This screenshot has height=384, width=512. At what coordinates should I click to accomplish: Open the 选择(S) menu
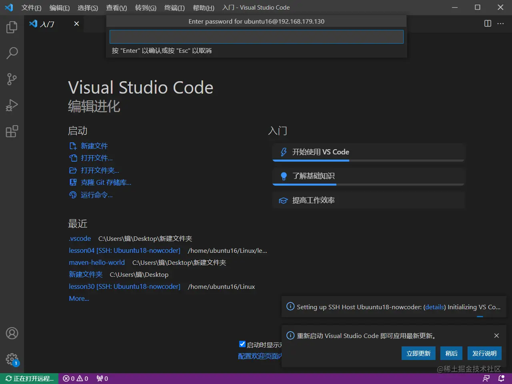(88, 8)
